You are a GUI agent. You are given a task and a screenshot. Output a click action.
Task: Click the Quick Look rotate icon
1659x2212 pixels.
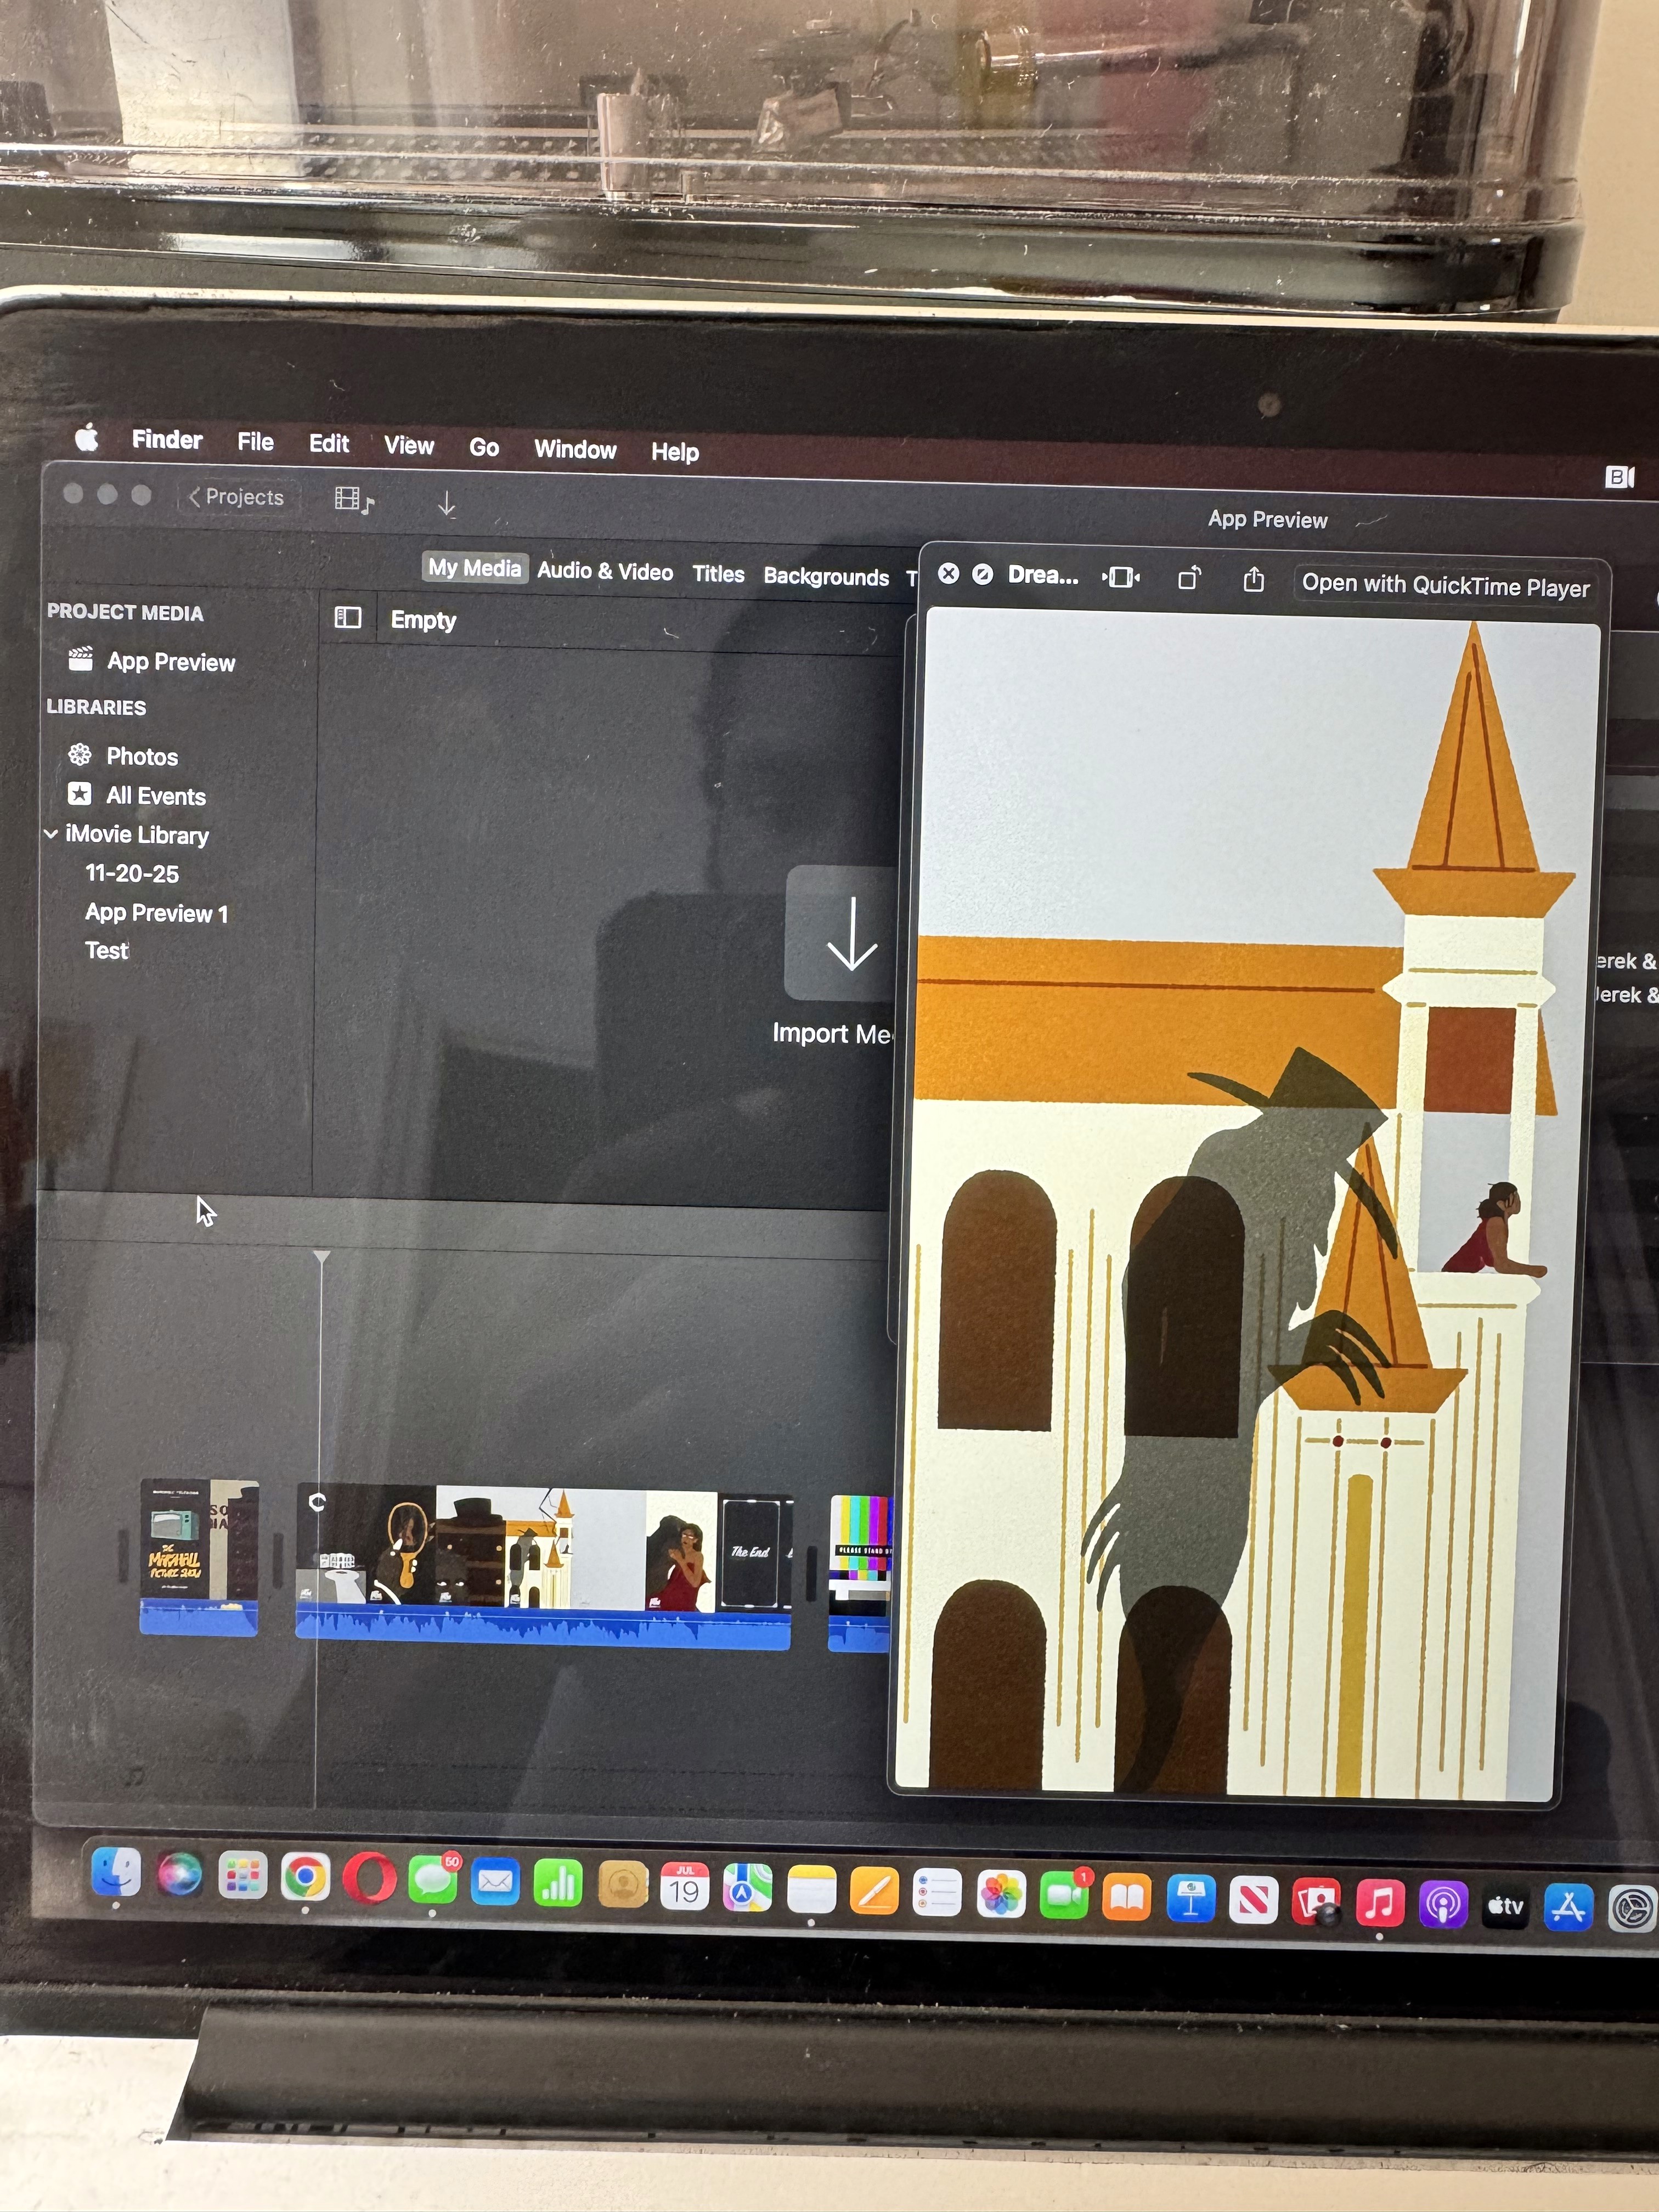pyautogui.click(x=1189, y=578)
